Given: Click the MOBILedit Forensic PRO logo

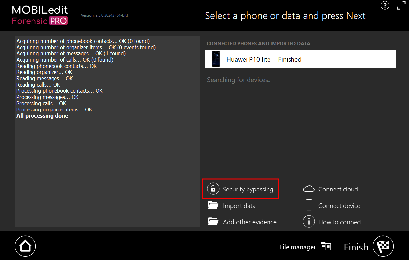Looking at the screenshot, I should (x=40, y=15).
